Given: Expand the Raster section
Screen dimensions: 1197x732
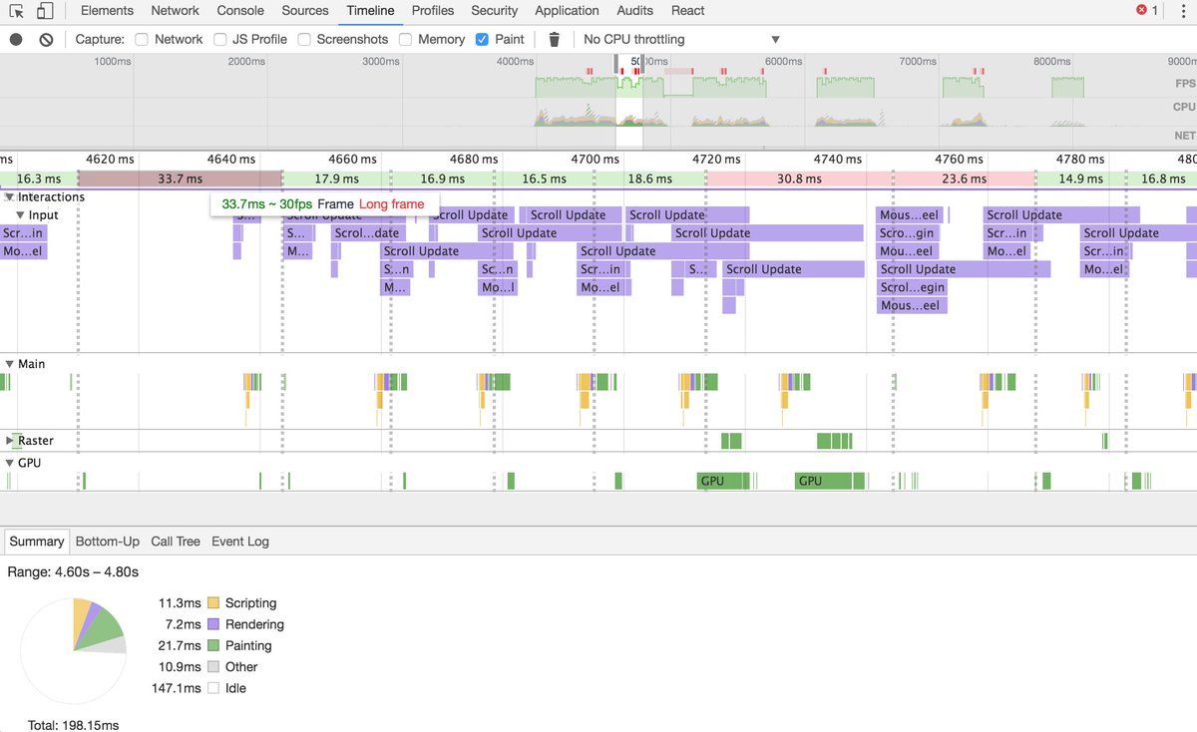Looking at the screenshot, I should pyautogui.click(x=10, y=441).
